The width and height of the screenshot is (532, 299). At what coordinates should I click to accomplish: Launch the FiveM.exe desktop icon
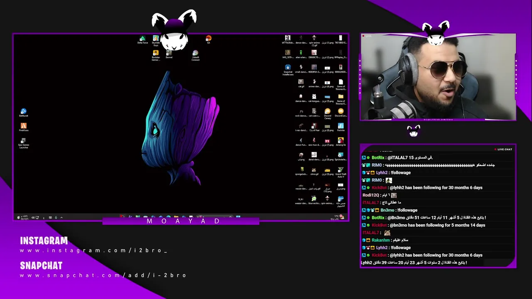click(x=24, y=127)
